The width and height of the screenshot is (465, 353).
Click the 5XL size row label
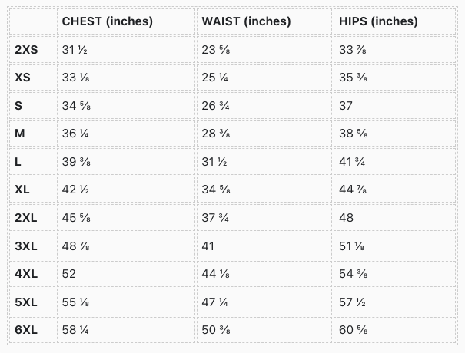(26, 302)
